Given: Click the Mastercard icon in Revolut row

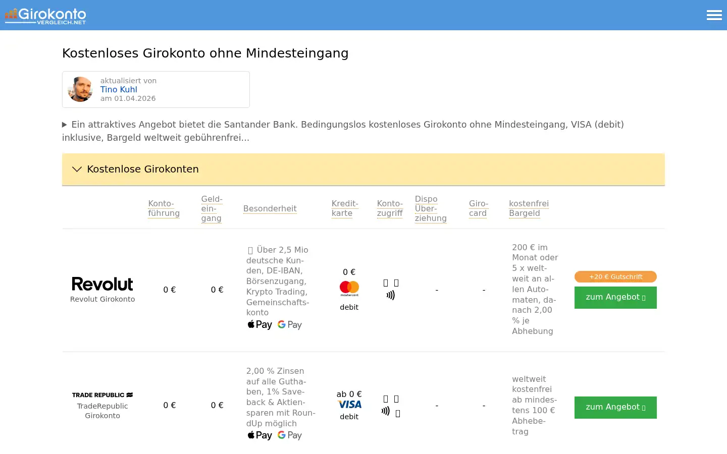Looking at the screenshot, I should point(349,289).
